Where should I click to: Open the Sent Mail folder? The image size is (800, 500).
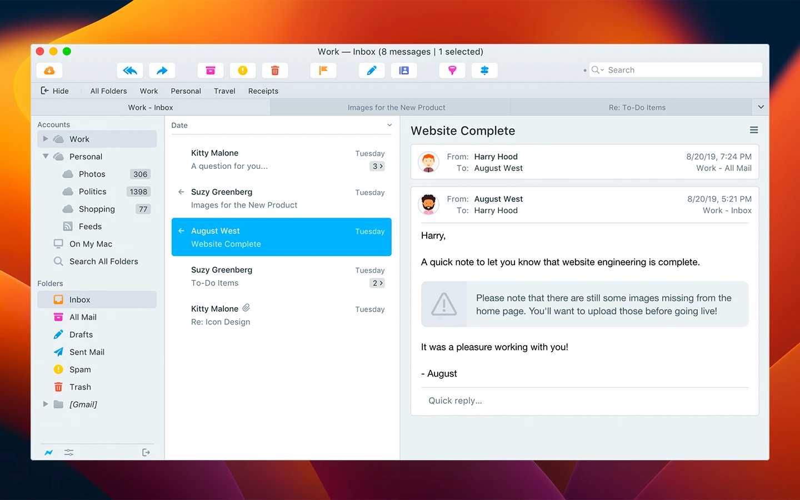[x=87, y=352]
